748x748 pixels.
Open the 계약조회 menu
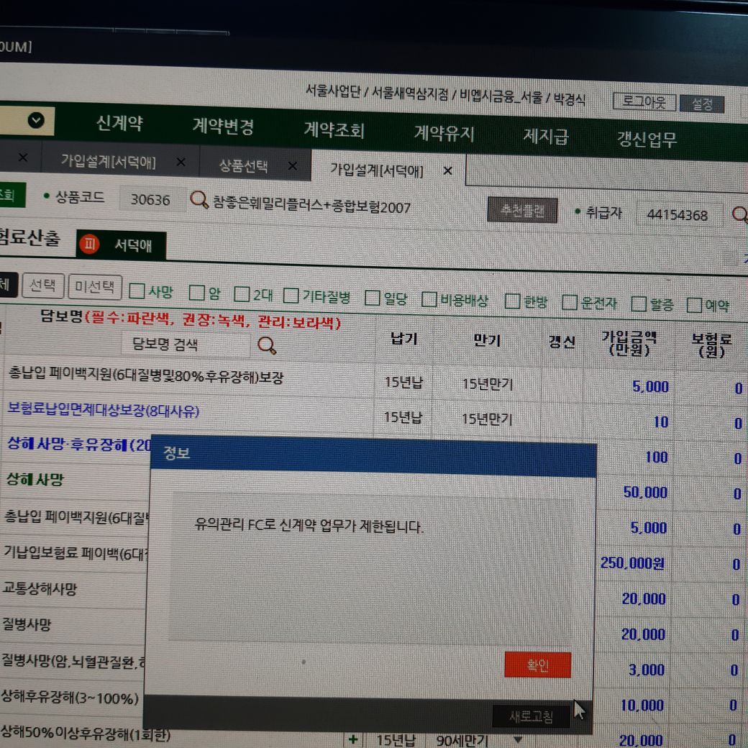334,129
